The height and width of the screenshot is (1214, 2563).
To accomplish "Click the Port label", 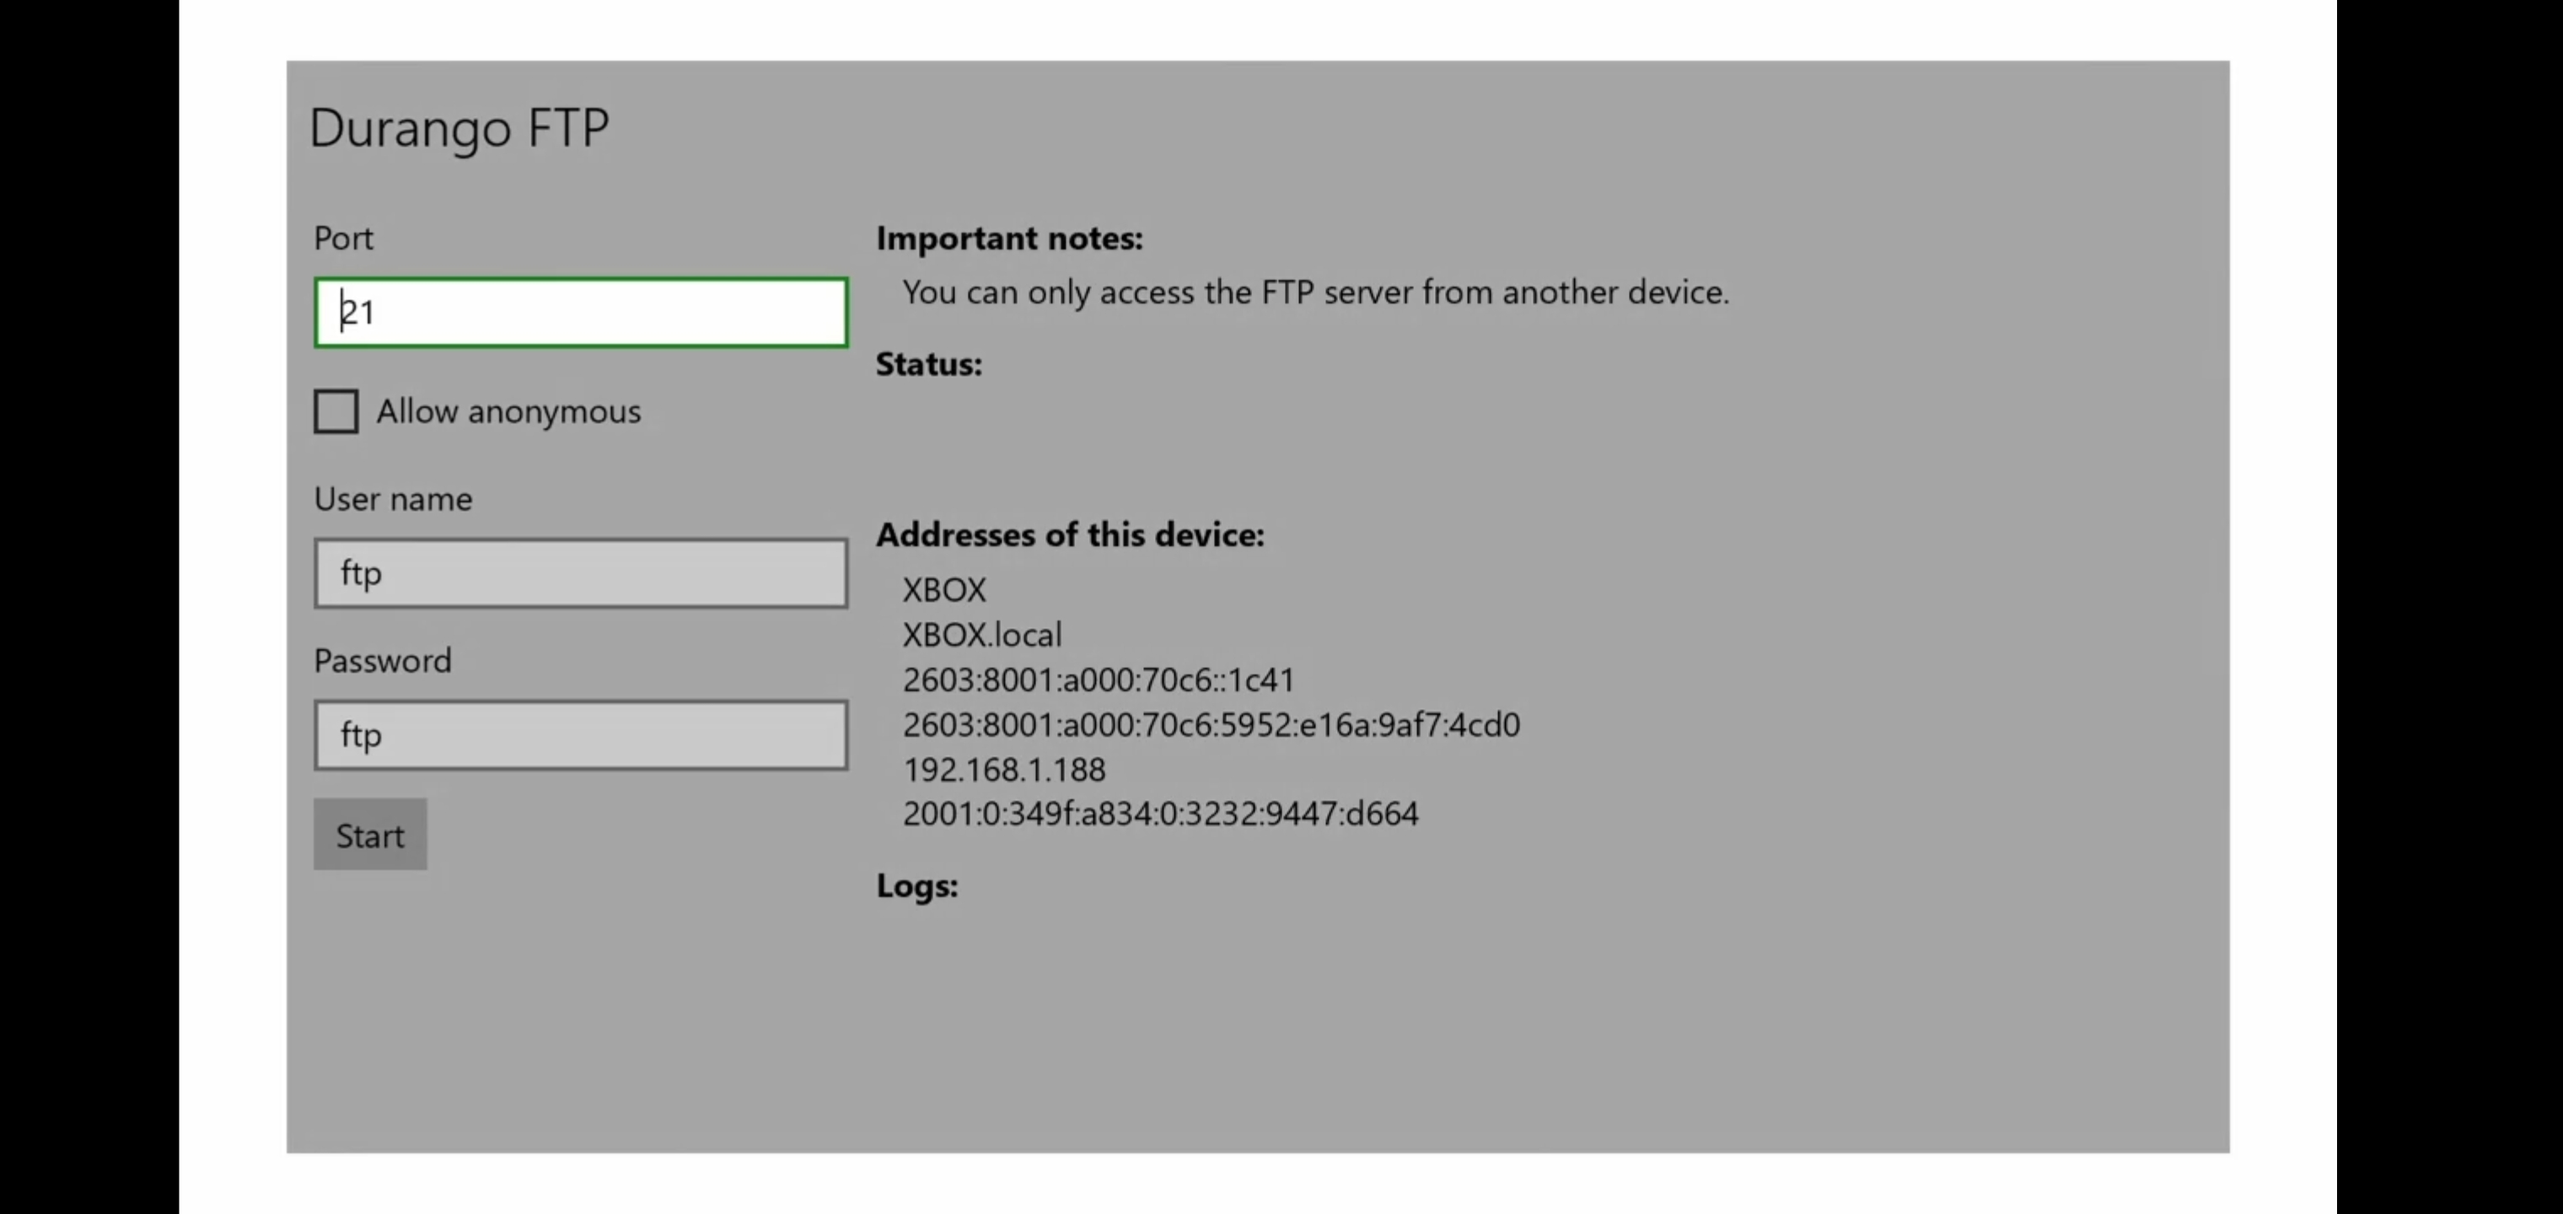I will point(343,239).
